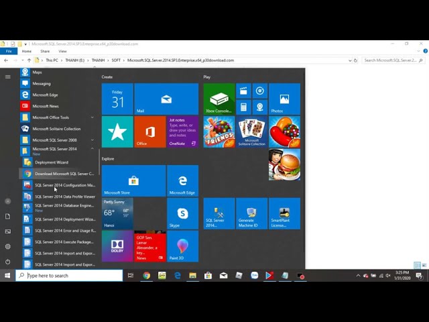Open the Candy Crush Friends tile
Viewport: 429px width, 322px height.
click(219, 131)
